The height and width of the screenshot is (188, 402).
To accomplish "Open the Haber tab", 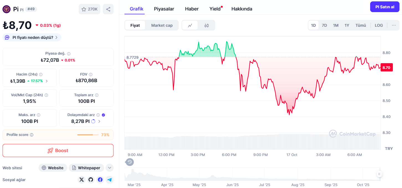I will coord(192,9).
